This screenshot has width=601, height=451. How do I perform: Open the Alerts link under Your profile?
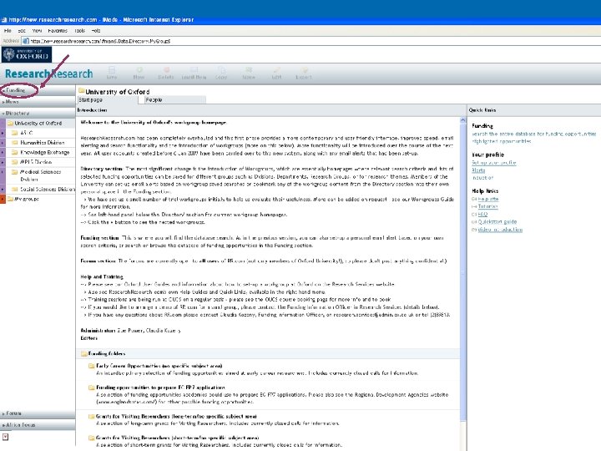point(478,170)
